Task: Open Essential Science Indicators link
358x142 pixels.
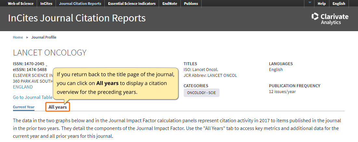Action: click(x=132, y=4)
